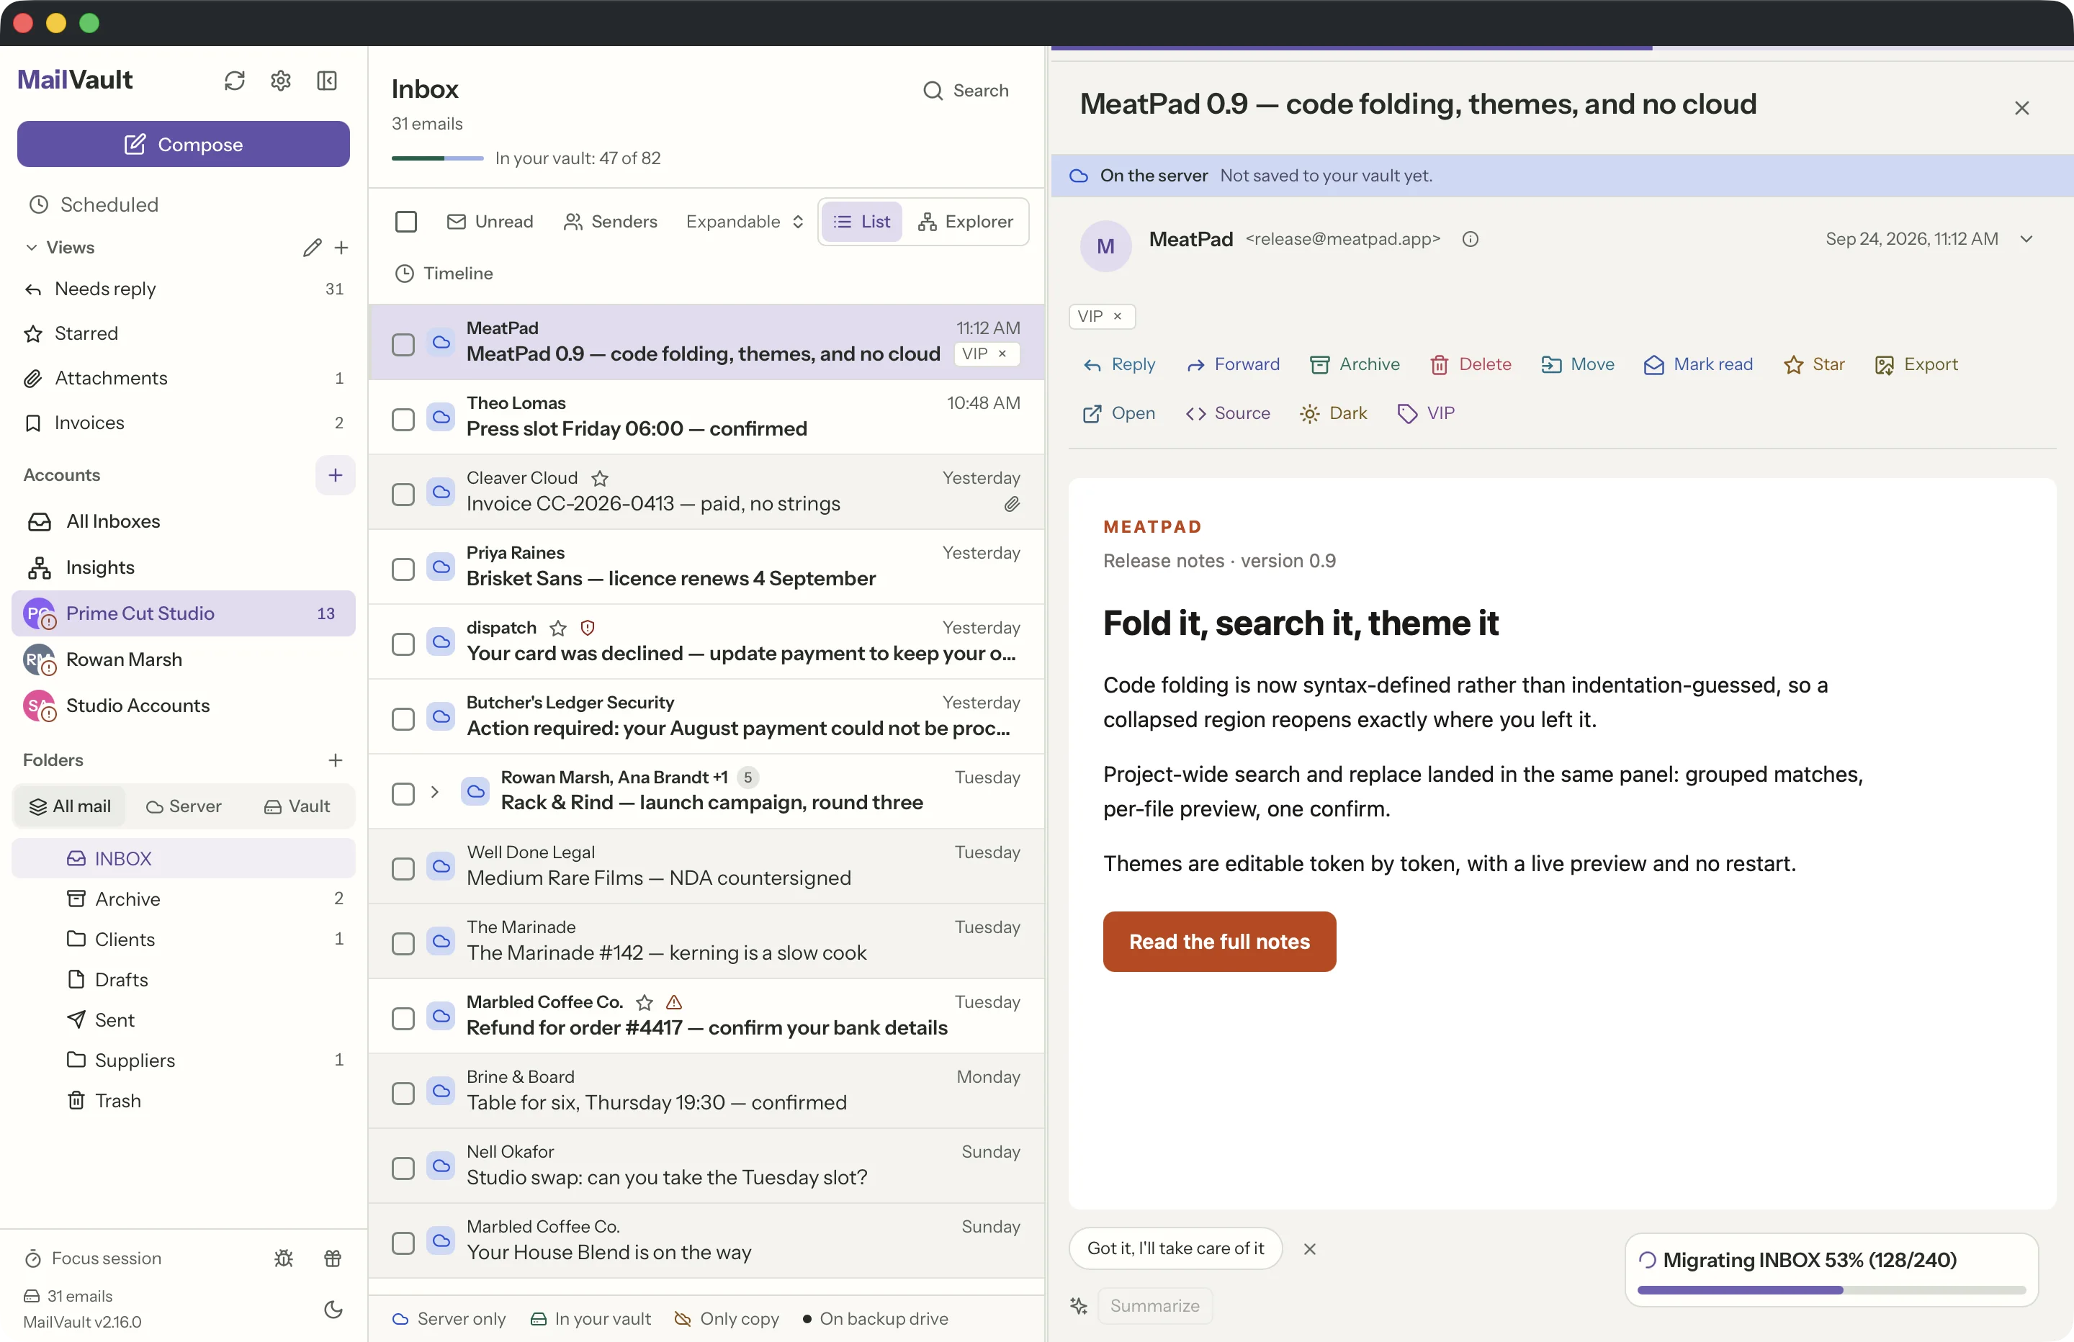
Task: Click the Reply action
Action: [x=1119, y=364]
